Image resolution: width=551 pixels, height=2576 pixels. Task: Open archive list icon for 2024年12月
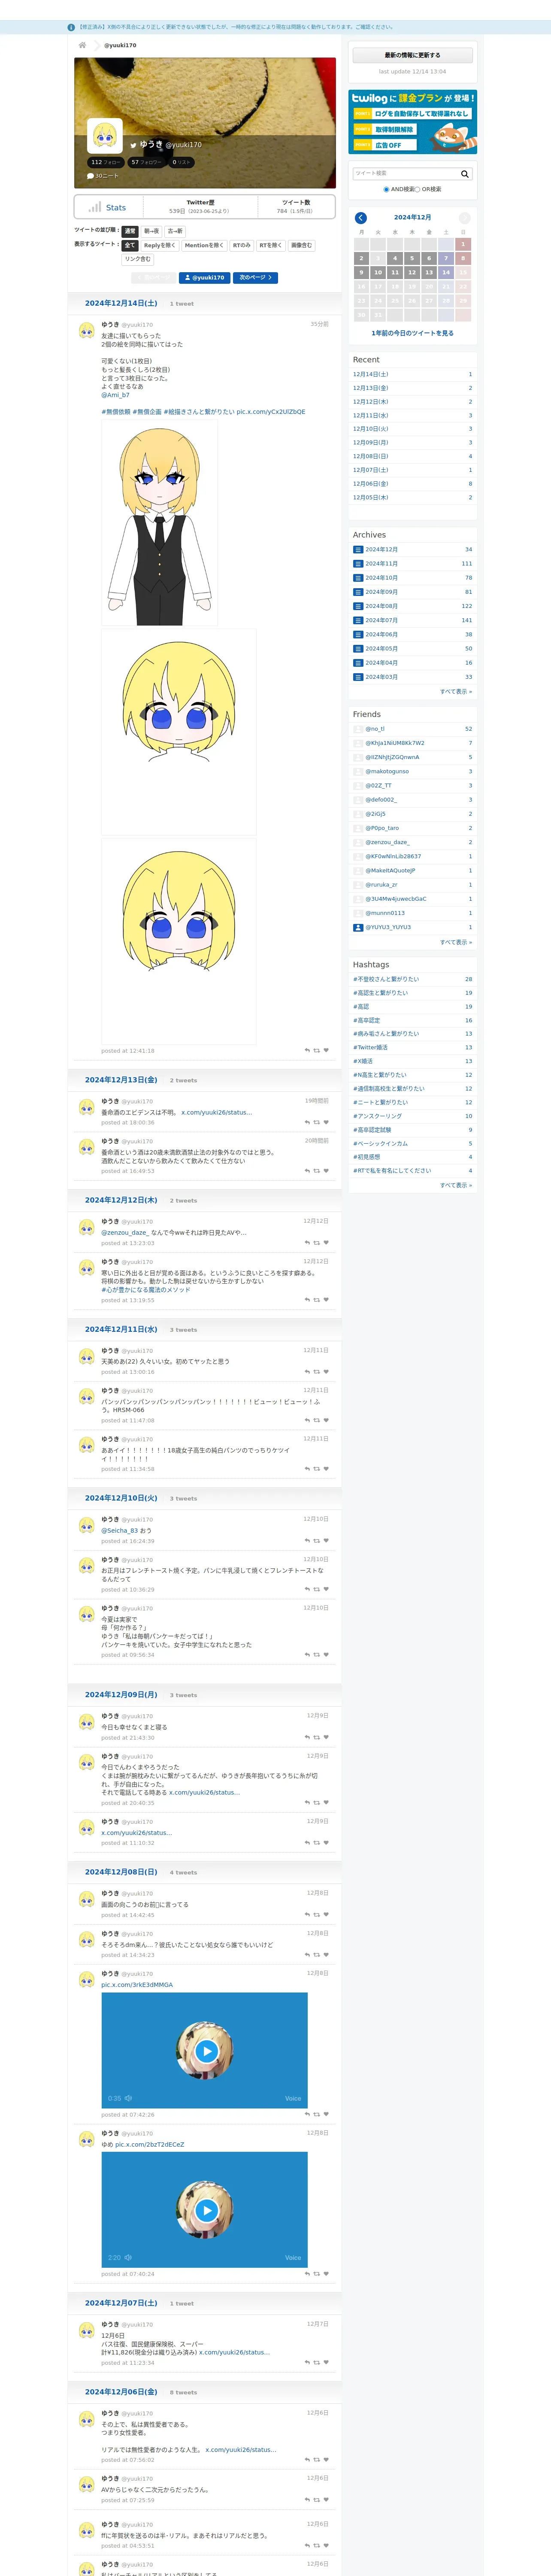tap(358, 549)
